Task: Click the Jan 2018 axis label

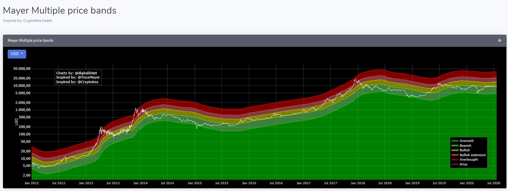Action: 358,183
